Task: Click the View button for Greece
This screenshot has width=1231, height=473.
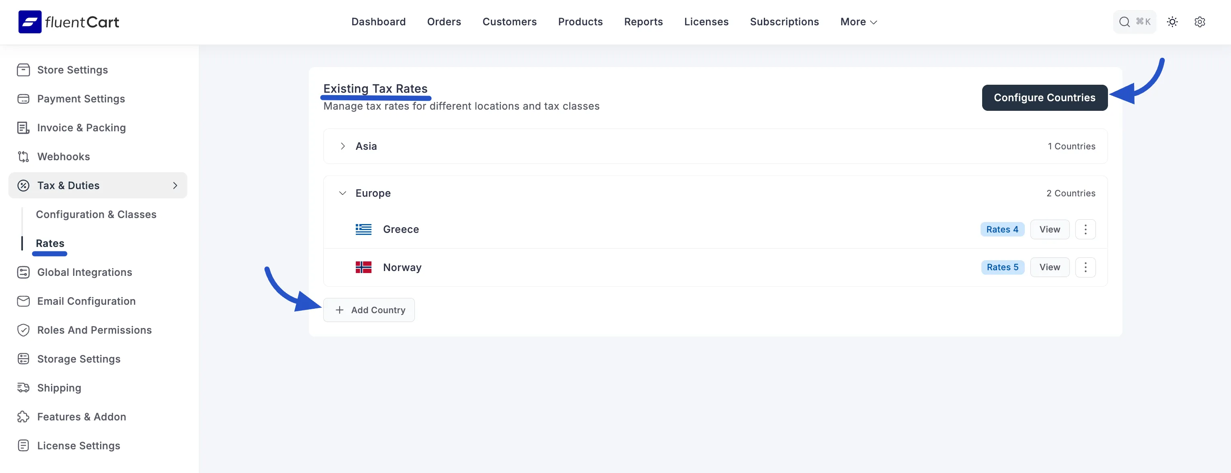Action: tap(1049, 230)
